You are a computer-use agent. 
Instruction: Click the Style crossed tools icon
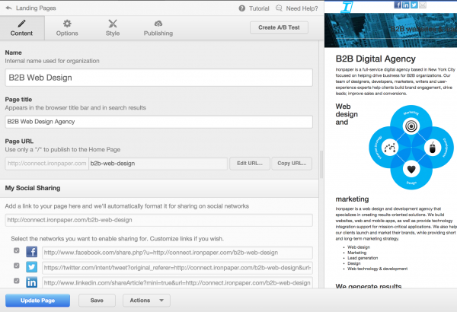click(x=113, y=24)
